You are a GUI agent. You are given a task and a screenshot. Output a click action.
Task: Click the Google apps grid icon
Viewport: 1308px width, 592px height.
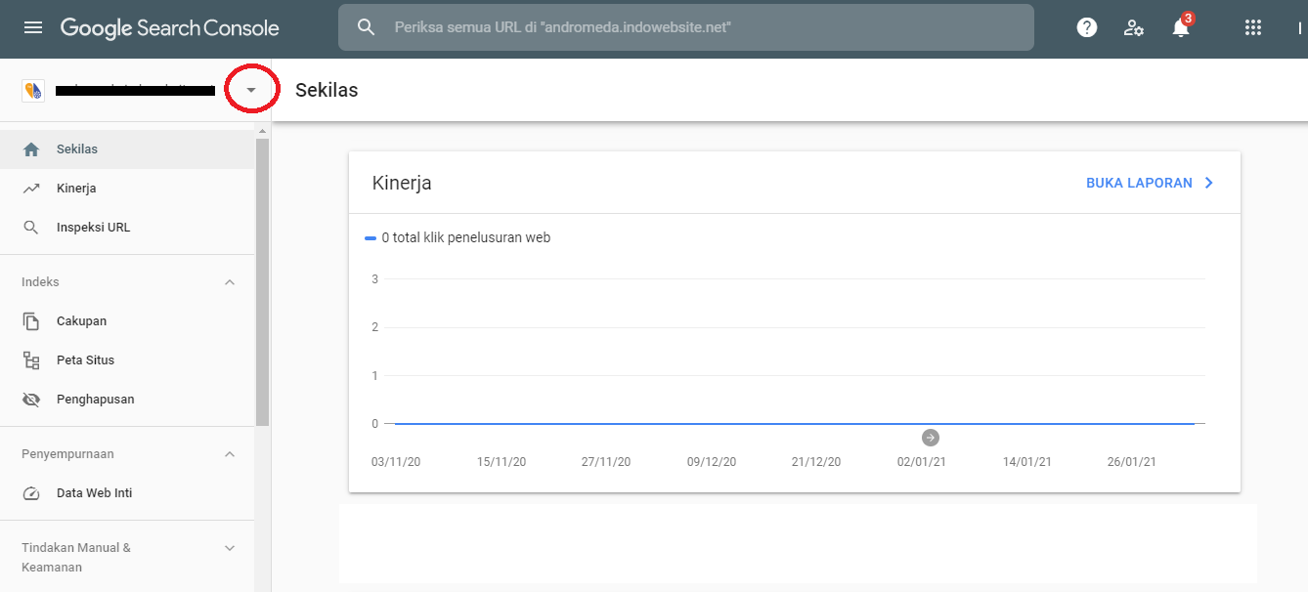coord(1253,26)
